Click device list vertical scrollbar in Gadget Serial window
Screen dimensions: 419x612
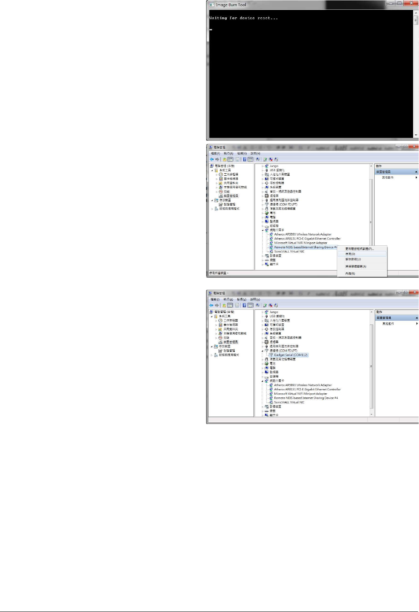pos(371,363)
